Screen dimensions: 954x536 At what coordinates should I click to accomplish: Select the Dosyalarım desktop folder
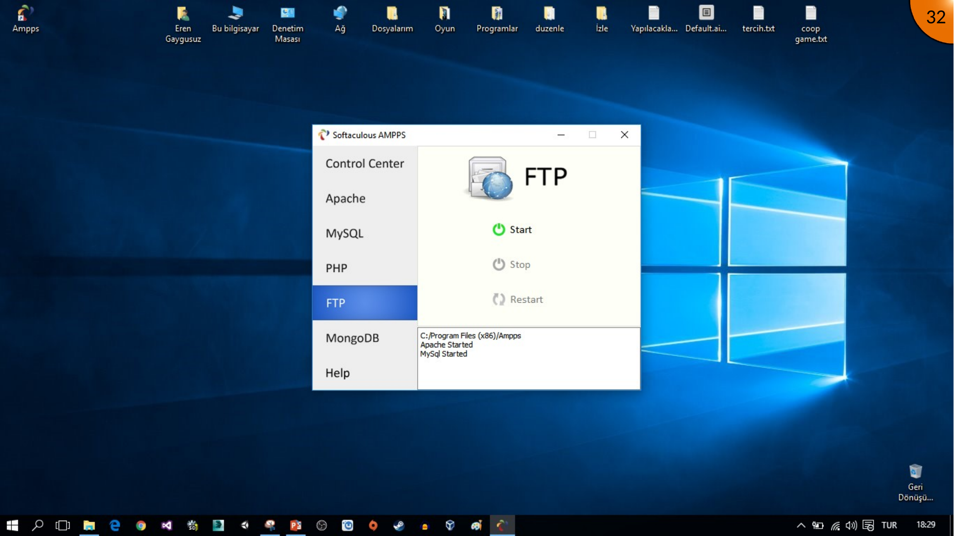click(x=392, y=19)
